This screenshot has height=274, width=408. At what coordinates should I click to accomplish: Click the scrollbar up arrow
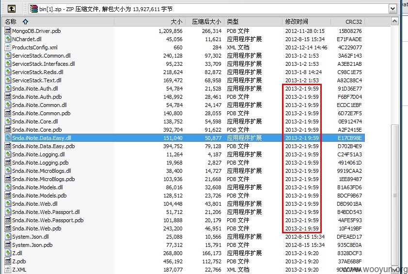(395, 21)
